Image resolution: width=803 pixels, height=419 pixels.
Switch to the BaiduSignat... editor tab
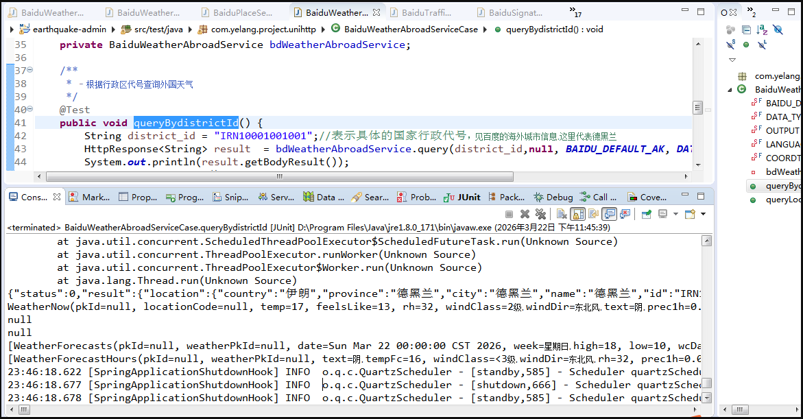pos(510,12)
